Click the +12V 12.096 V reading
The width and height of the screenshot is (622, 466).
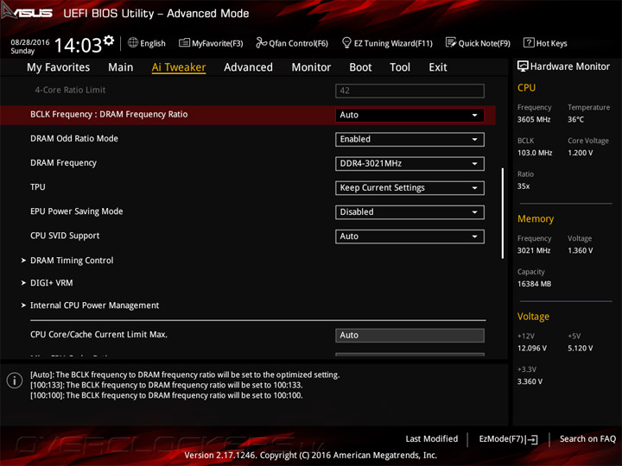coord(532,349)
